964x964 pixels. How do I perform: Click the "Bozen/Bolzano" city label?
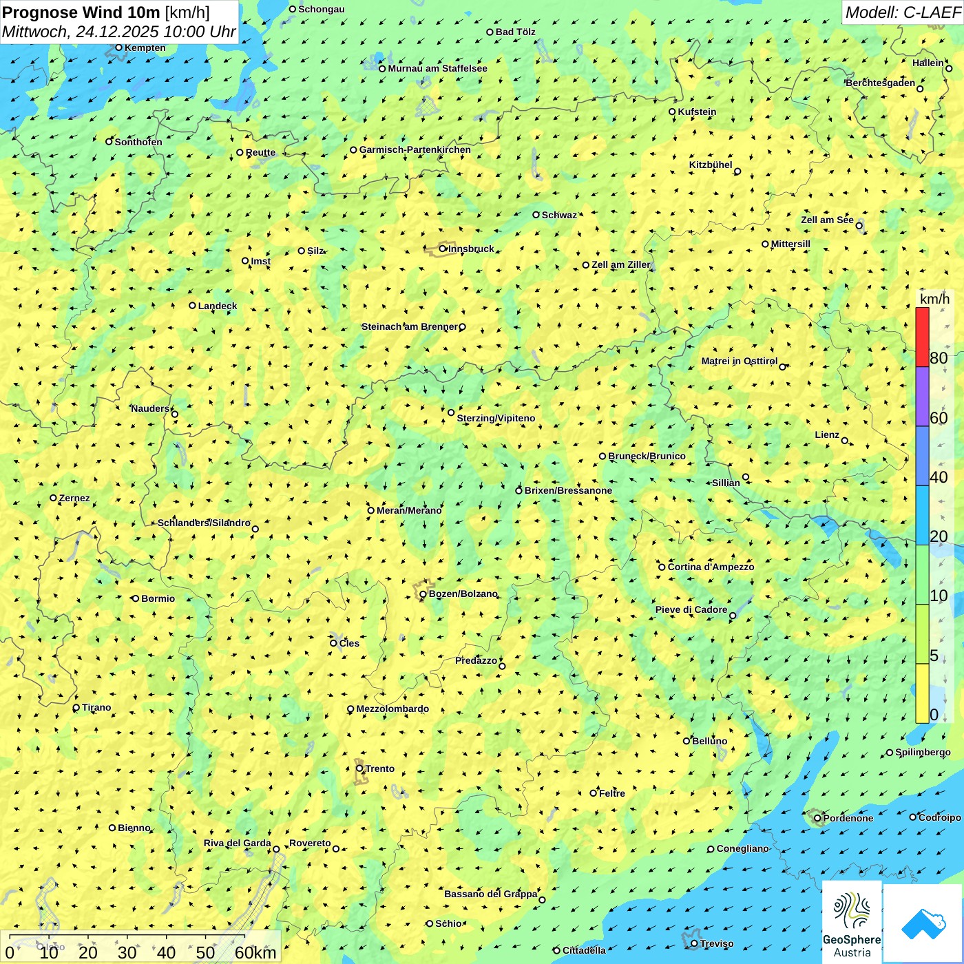[x=463, y=594]
